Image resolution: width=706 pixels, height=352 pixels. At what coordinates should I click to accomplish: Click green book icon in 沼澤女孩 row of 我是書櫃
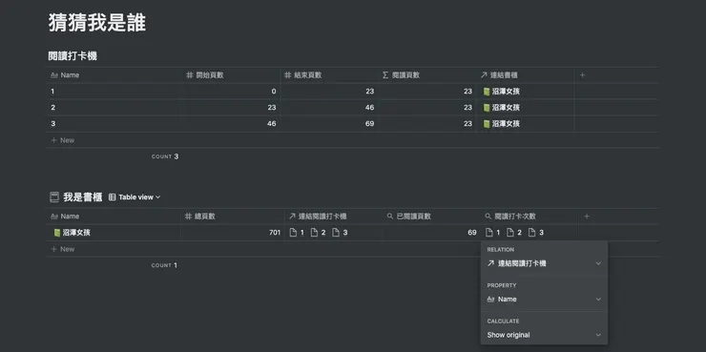(x=56, y=233)
